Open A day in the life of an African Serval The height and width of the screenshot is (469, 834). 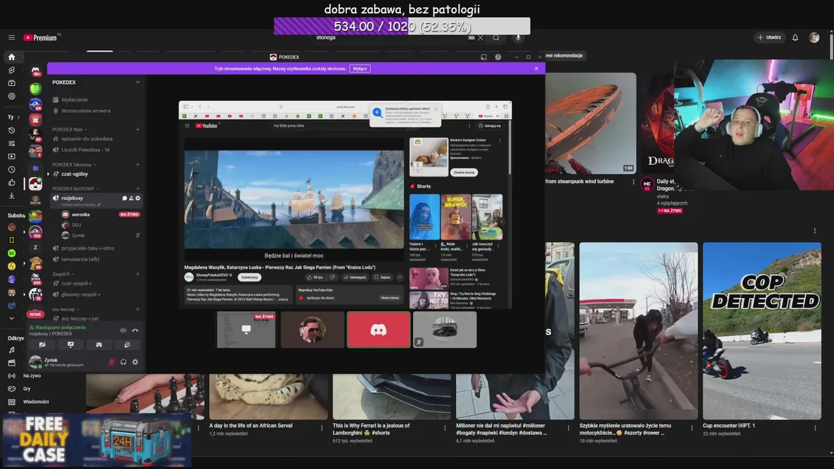(250, 426)
